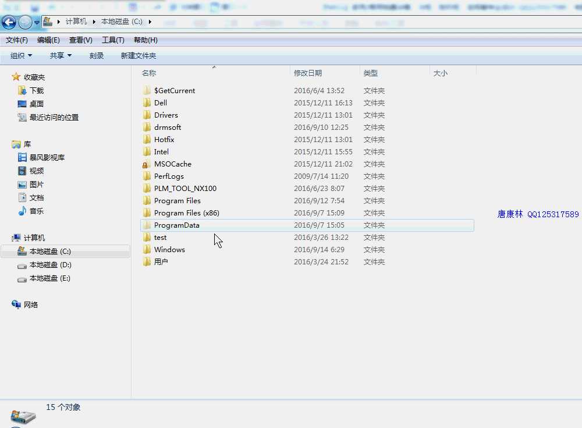The image size is (582, 428).
Task: Open the 查看(V) menu
Action: (80, 40)
